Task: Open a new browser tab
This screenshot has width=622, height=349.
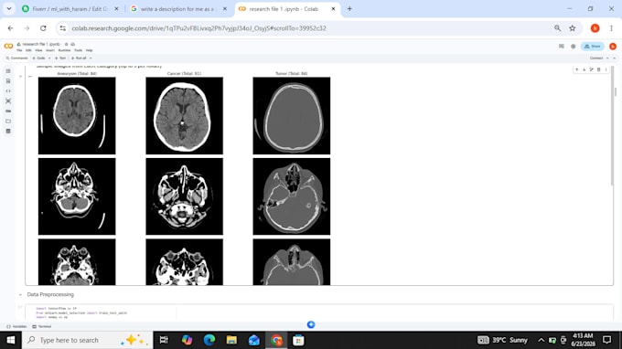Action: point(349,9)
